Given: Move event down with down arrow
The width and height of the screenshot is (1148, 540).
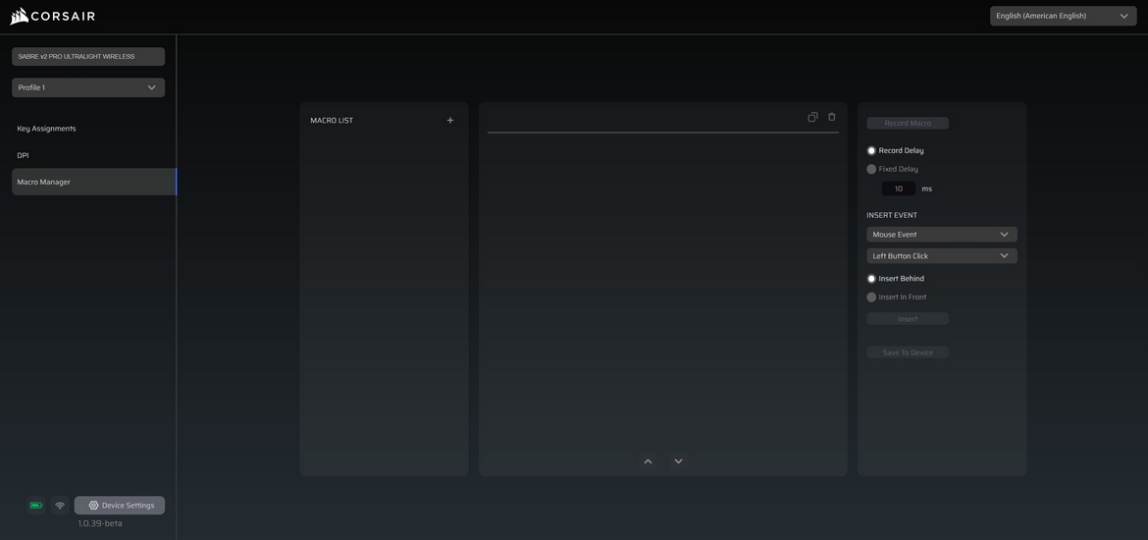Looking at the screenshot, I should click(x=678, y=461).
